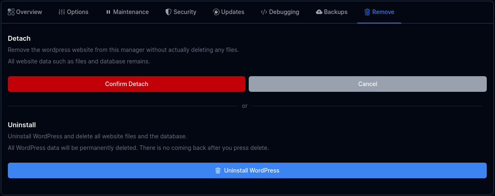Viewport: 495px width, 196px height.
Task: Click the Updates WordPress logo icon
Action: pyautogui.click(x=216, y=12)
